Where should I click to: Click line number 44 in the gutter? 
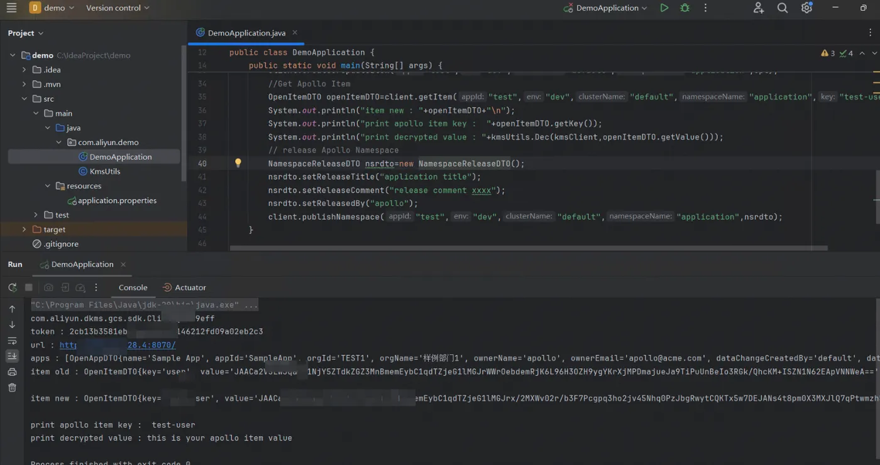202,216
